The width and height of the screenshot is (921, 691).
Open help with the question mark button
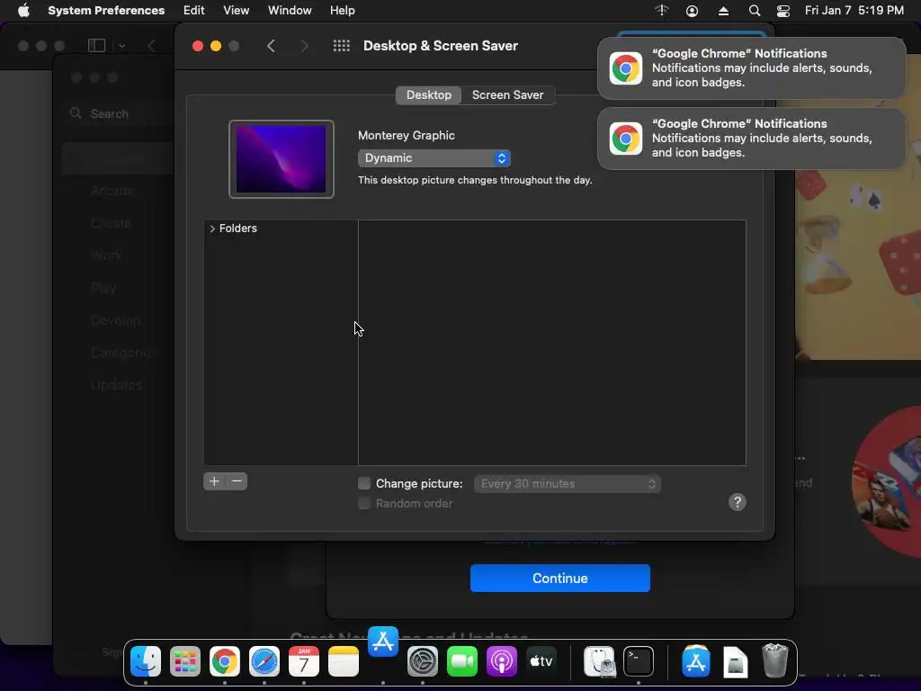738,502
